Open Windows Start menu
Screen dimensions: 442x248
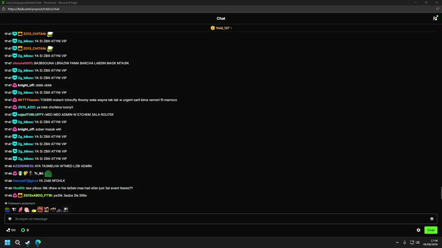tap(7, 242)
